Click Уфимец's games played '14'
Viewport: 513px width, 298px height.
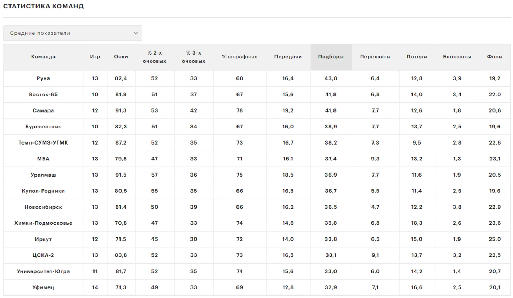coord(95,287)
